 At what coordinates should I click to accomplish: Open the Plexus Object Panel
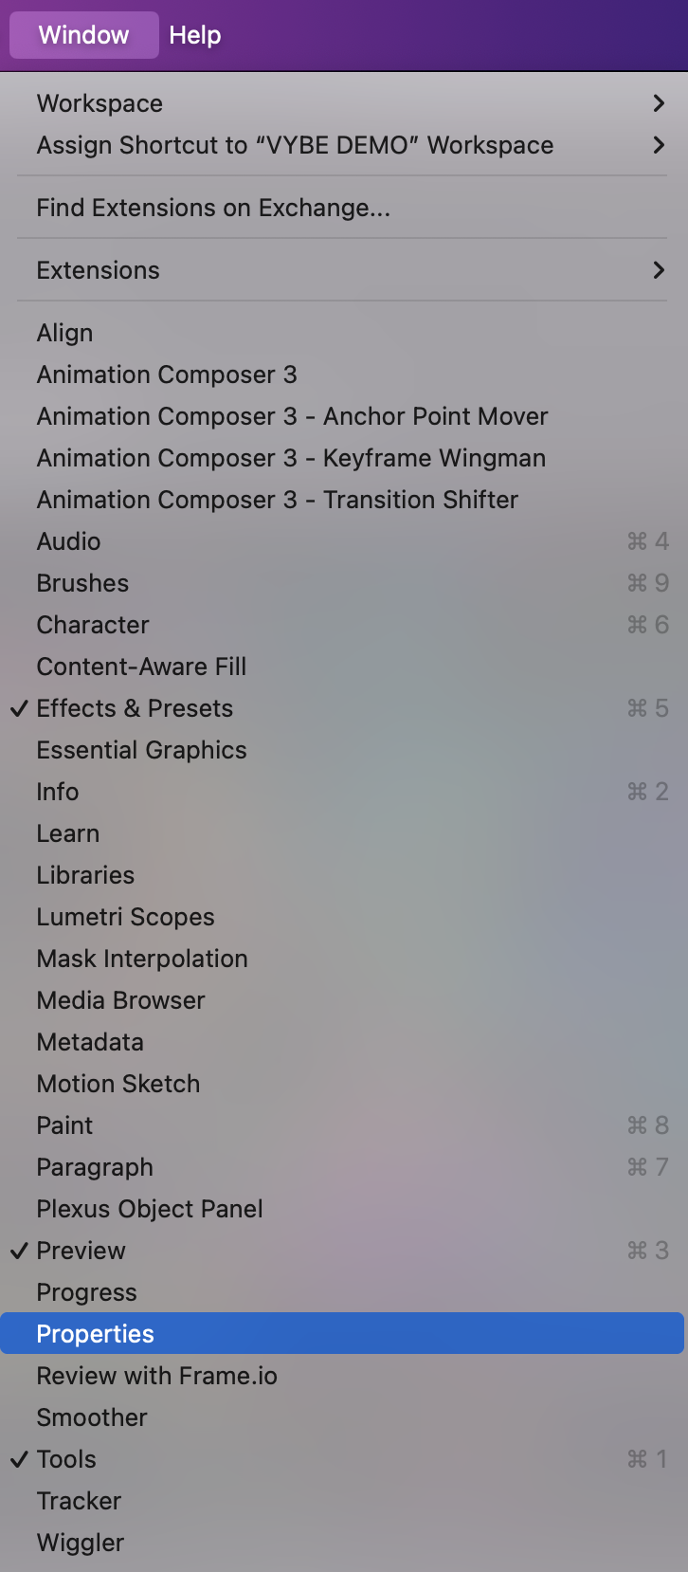coord(342,1209)
